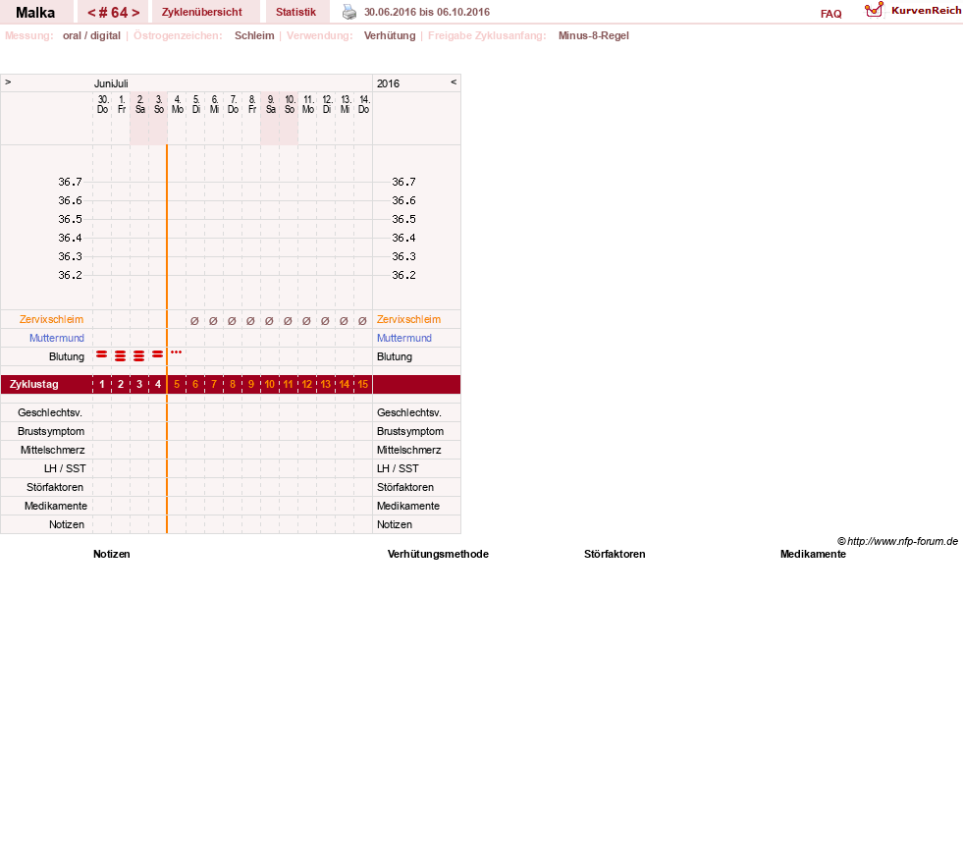Open the KurvenReich home link
The height and width of the screenshot is (867, 963).
926,11
